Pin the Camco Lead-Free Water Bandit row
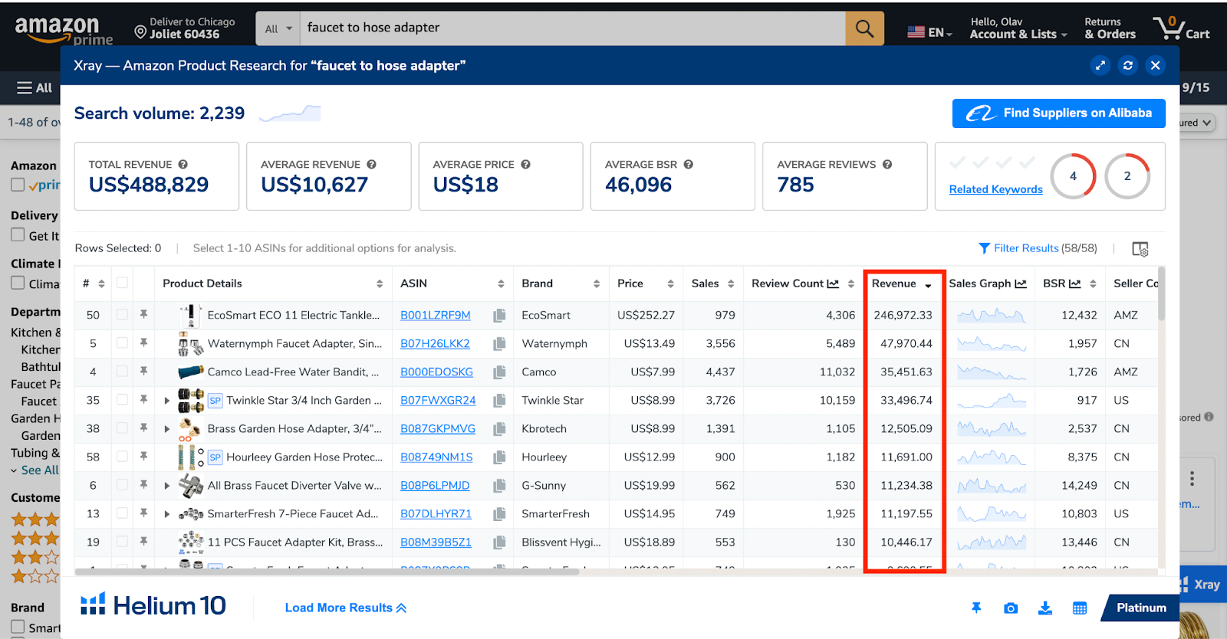 143,371
